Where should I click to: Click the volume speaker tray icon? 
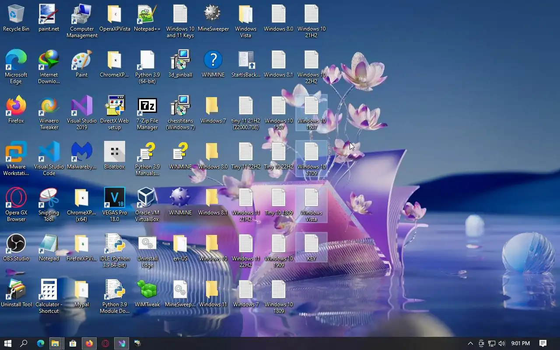tap(502, 343)
